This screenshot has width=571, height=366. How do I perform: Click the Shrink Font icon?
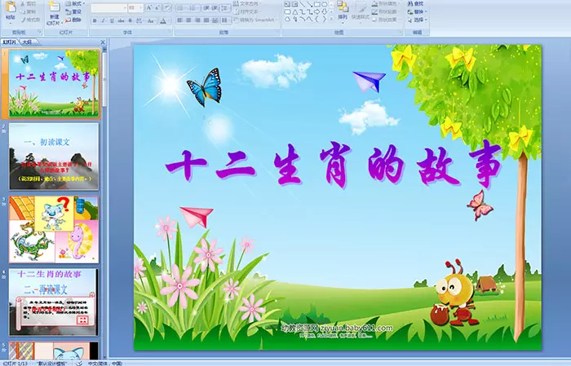click(x=157, y=8)
